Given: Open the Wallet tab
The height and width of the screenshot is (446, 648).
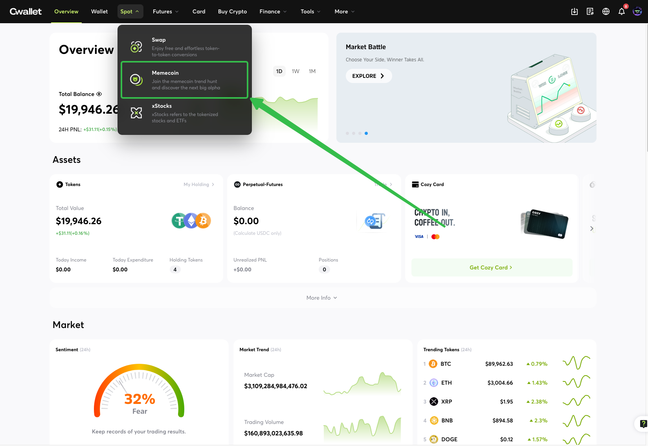Looking at the screenshot, I should (99, 11).
